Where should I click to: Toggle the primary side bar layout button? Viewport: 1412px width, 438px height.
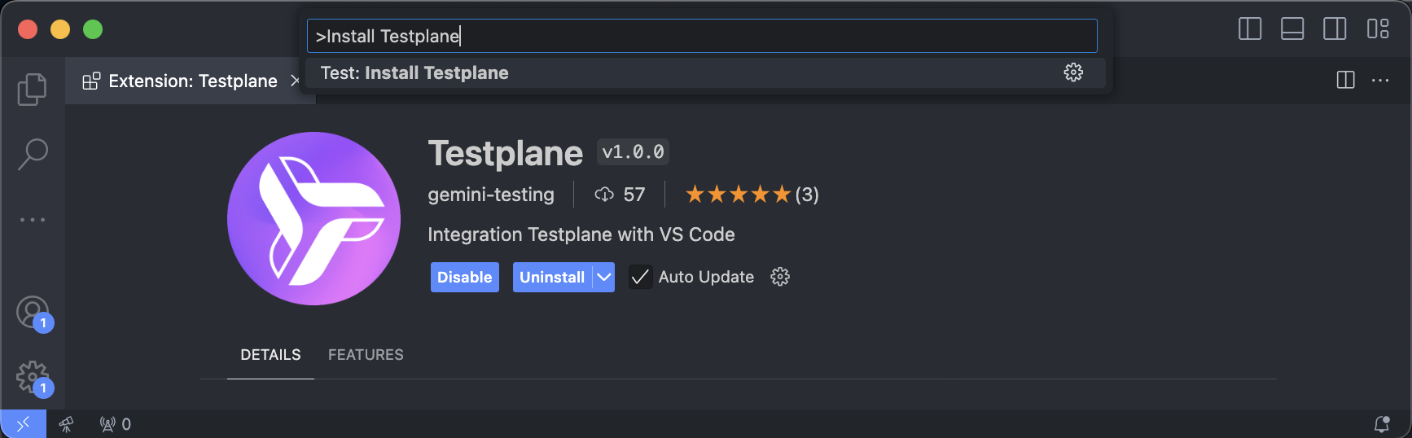tap(1250, 29)
